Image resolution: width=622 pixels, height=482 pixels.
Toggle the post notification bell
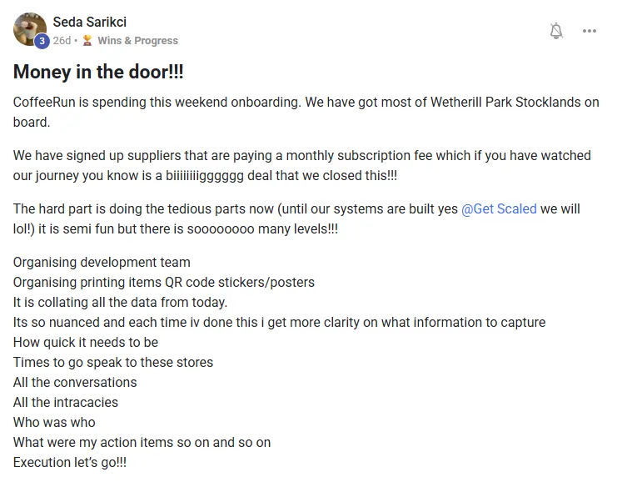pyautogui.click(x=557, y=31)
